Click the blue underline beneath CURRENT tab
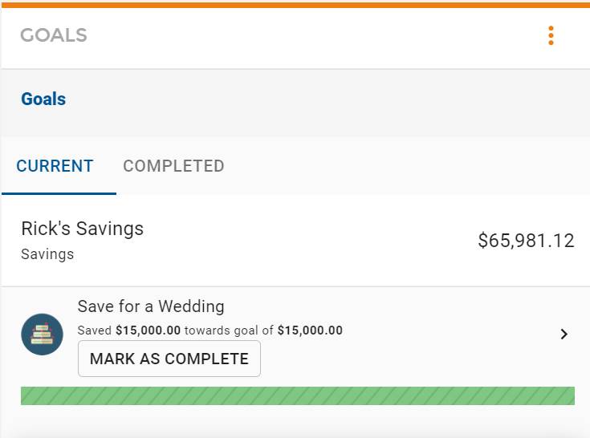The height and width of the screenshot is (438, 590). pyautogui.click(x=59, y=193)
